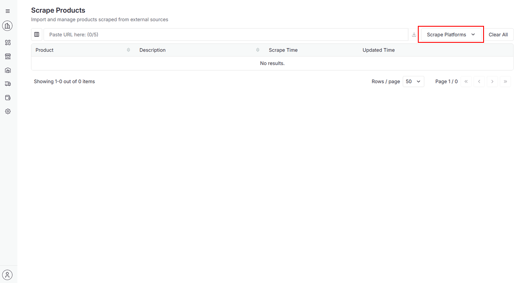Click the company building logo icon
Screen dimensions: 526x283
coord(7,26)
